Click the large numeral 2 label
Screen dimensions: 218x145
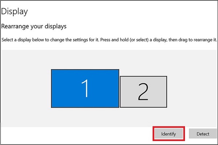point(143,92)
